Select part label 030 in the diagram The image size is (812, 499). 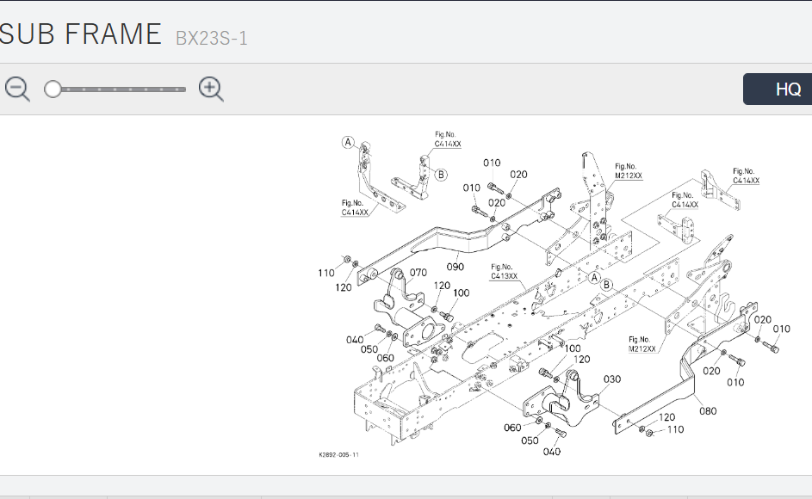click(x=612, y=379)
